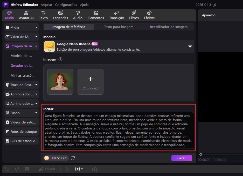Viewport: 243px width, 176px height.
Task: Click the Imagem info icon
Action: [x=60, y=60]
